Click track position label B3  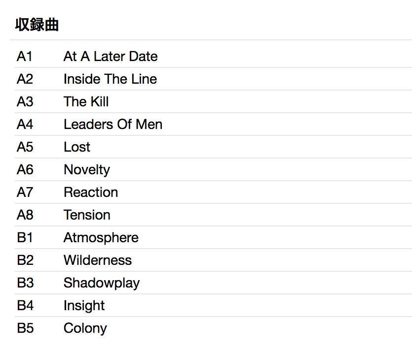click(x=25, y=283)
